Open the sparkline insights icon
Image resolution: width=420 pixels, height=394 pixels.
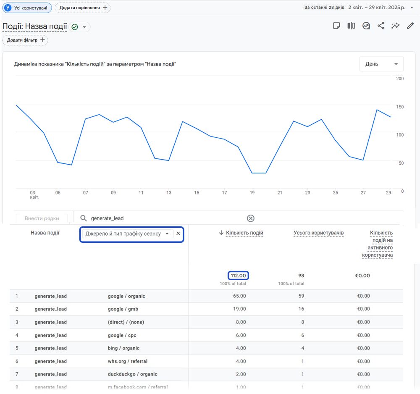tap(395, 26)
